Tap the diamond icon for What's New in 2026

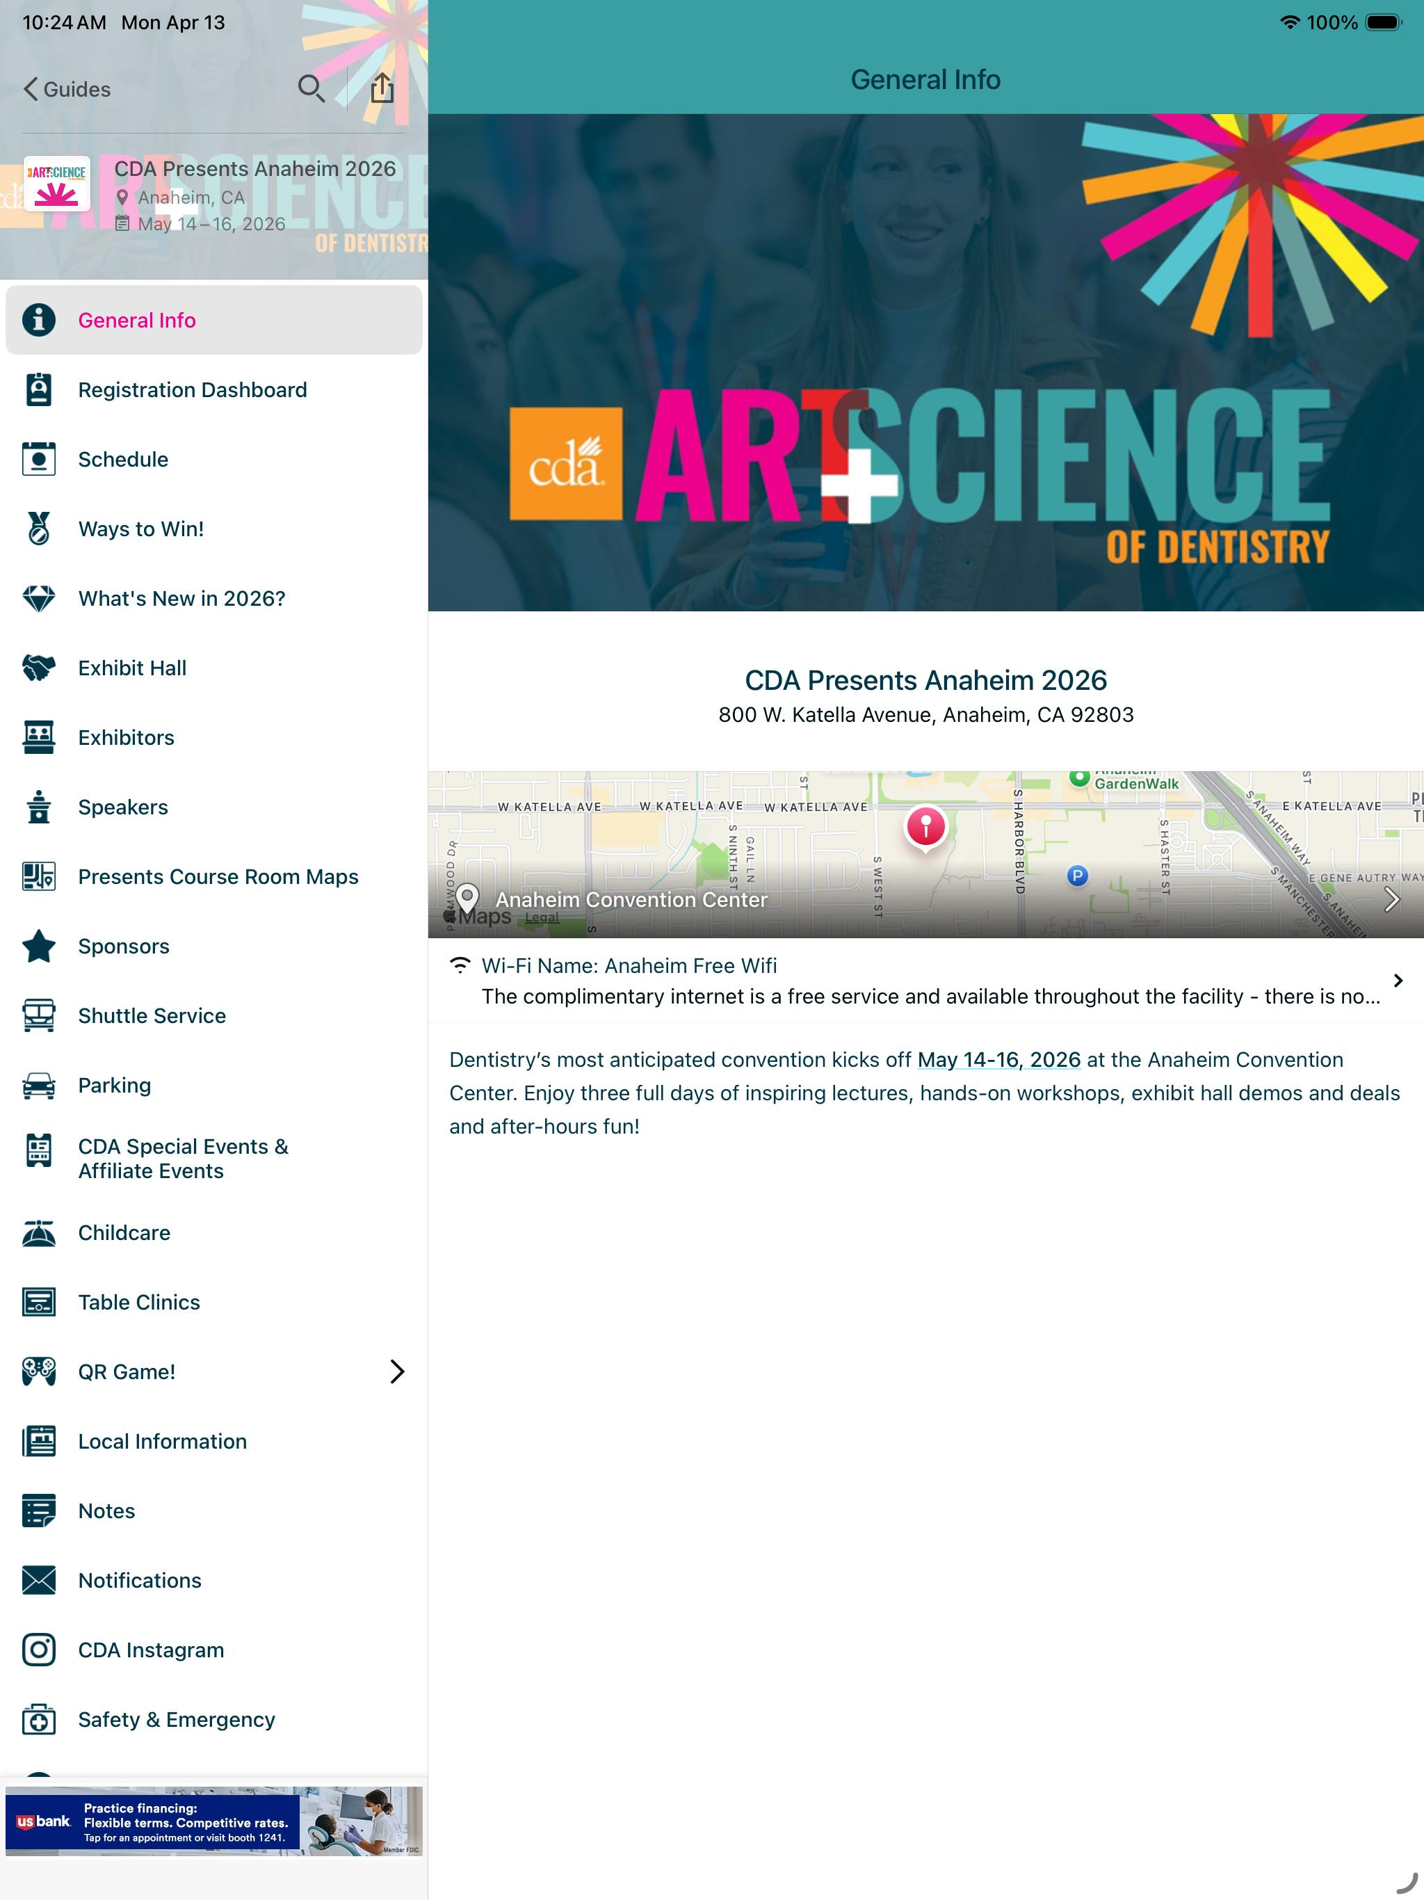pyautogui.click(x=39, y=598)
